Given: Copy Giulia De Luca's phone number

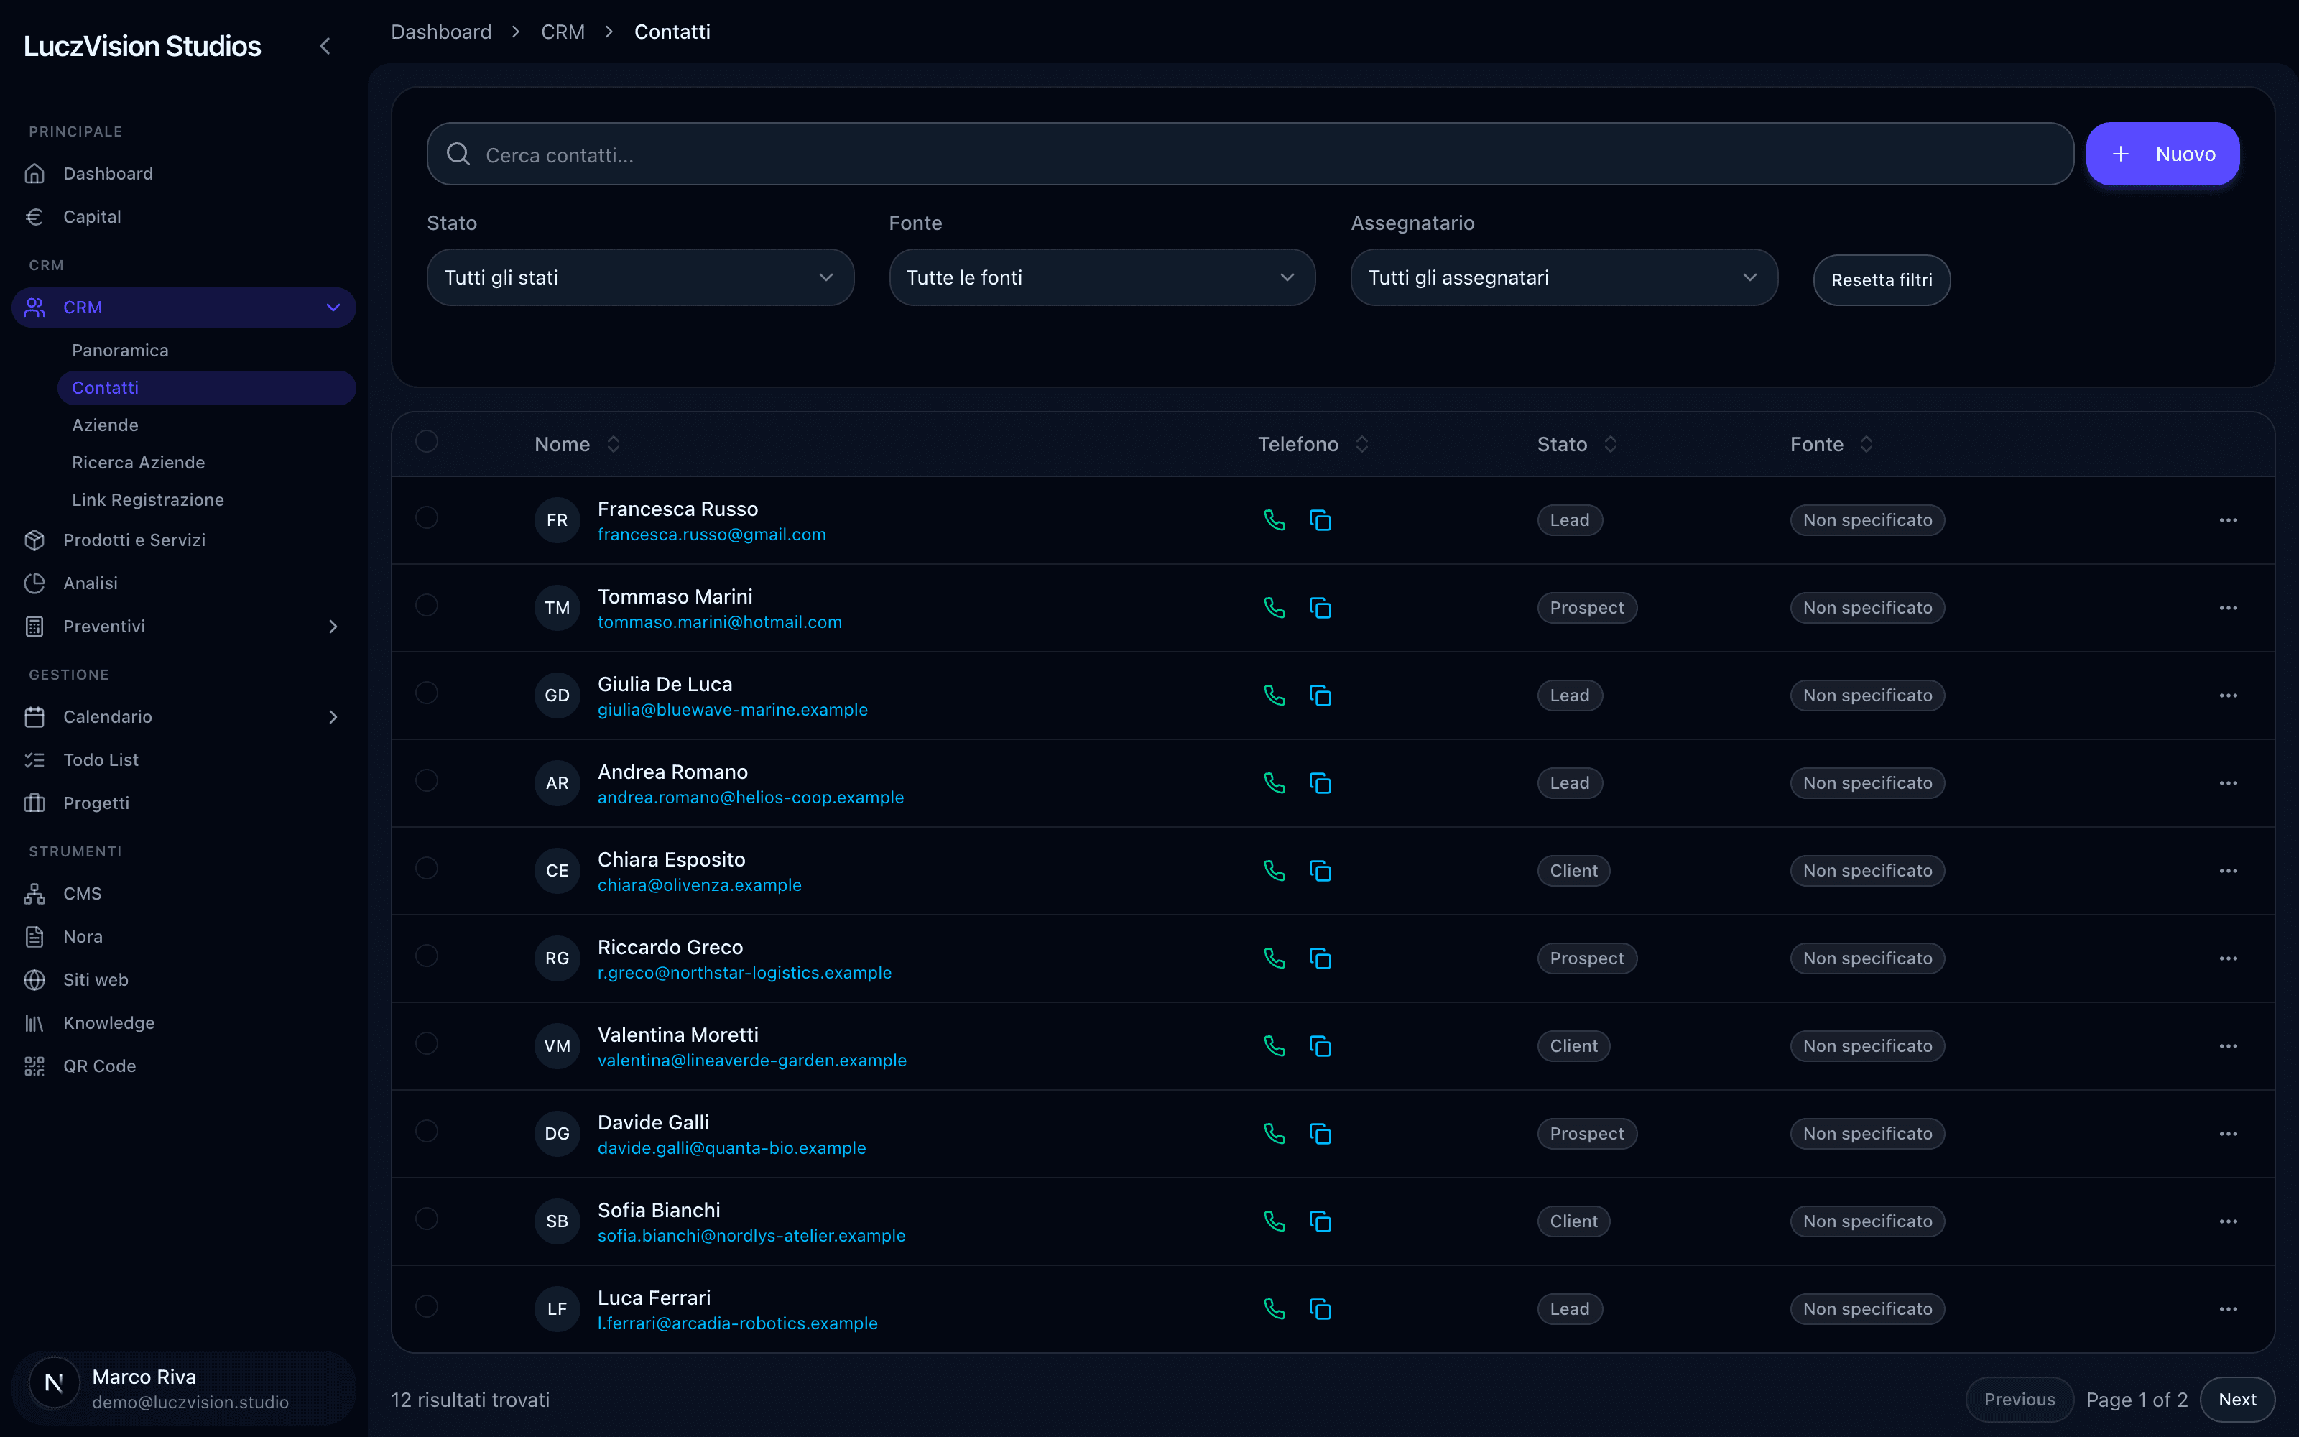Looking at the screenshot, I should 1320,695.
